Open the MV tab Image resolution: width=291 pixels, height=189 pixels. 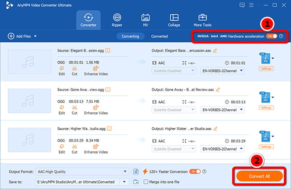pyautogui.click(x=145, y=20)
